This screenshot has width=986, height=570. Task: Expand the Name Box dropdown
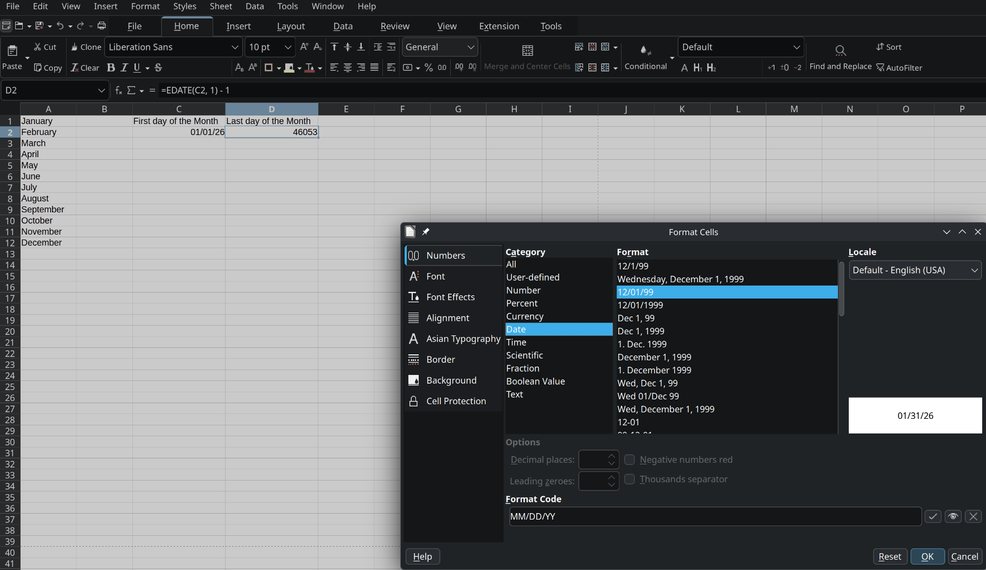tap(101, 90)
